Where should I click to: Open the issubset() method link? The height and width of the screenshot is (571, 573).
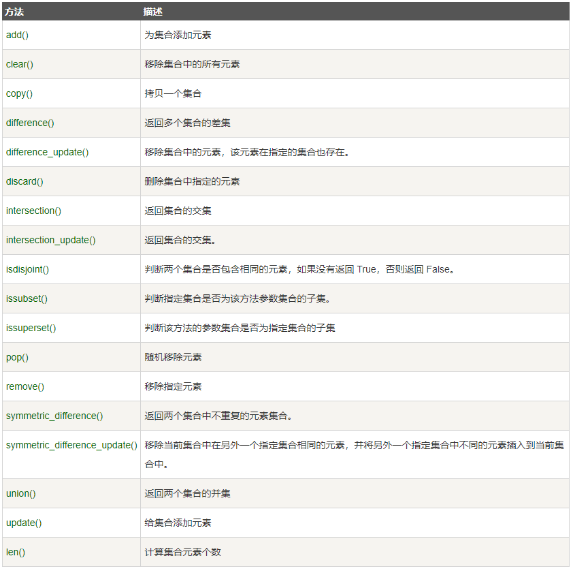pyautogui.click(x=27, y=298)
